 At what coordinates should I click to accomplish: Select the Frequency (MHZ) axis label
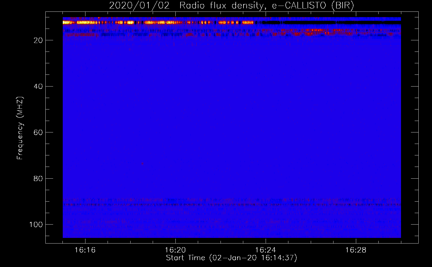click(20, 128)
